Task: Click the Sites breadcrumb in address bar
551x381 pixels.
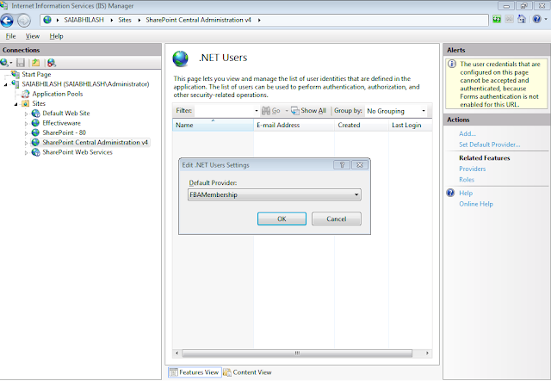Action: (124, 20)
